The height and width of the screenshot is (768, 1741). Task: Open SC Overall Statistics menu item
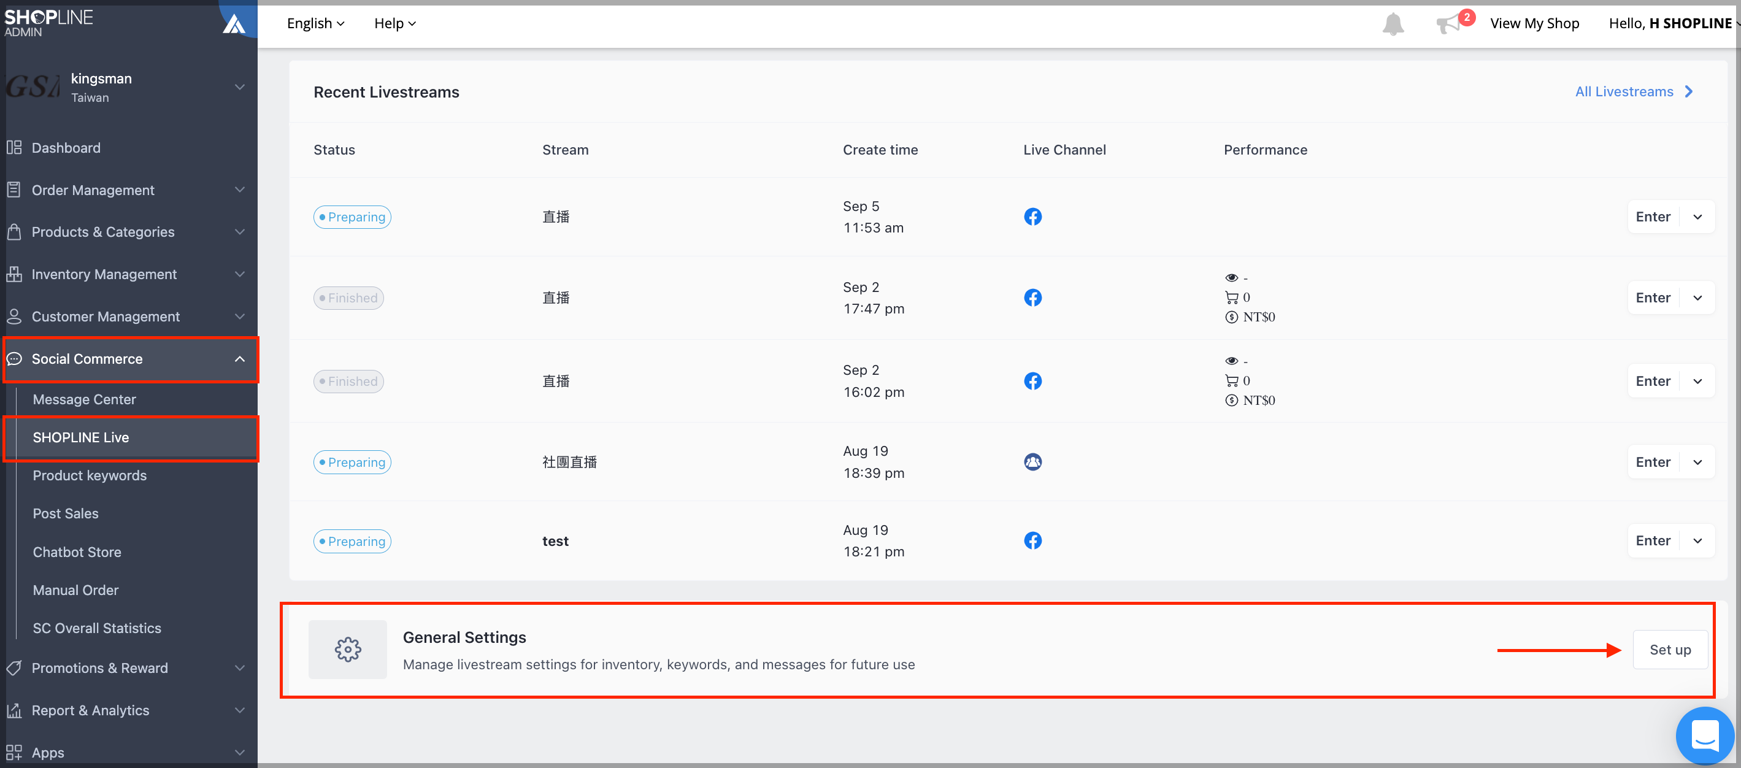tap(98, 628)
